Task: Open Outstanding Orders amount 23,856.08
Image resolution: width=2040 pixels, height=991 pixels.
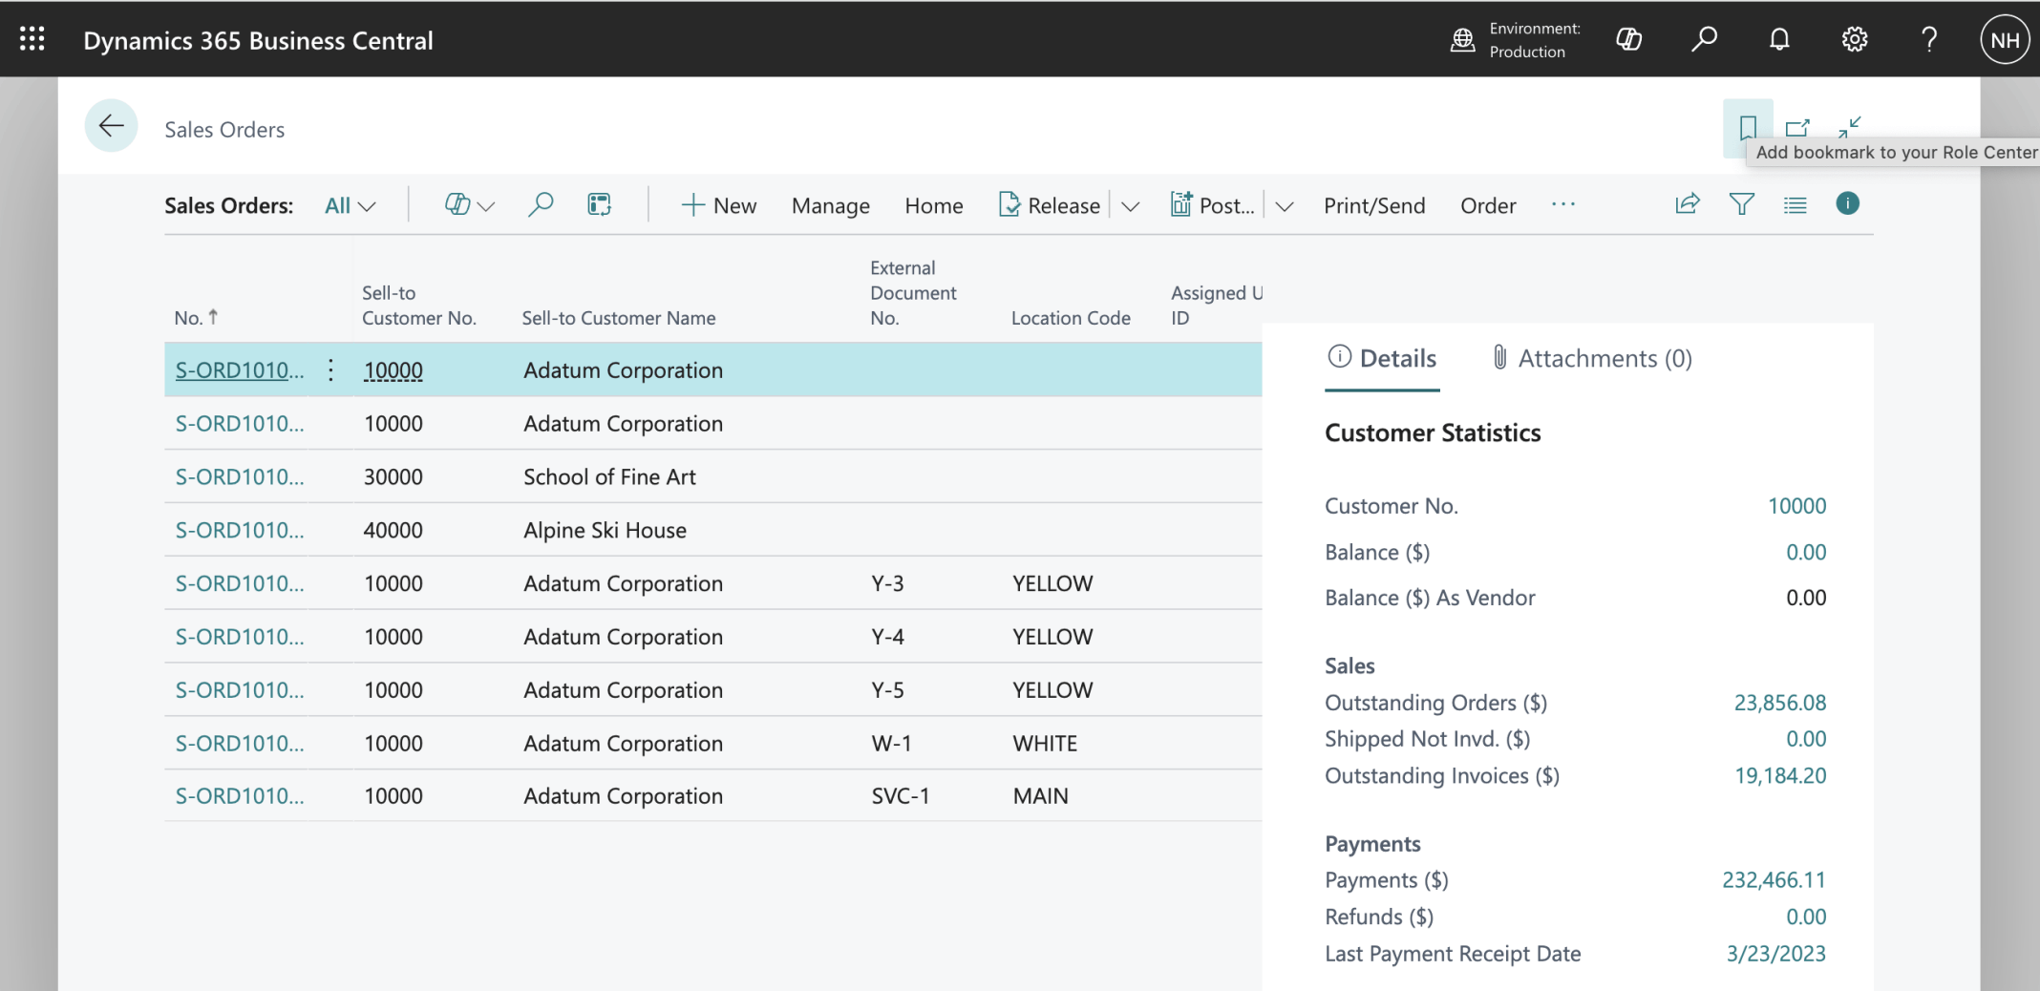Action: [x=1779, y=703]
